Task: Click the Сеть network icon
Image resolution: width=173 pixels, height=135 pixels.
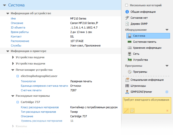Action: coord(129,54)
